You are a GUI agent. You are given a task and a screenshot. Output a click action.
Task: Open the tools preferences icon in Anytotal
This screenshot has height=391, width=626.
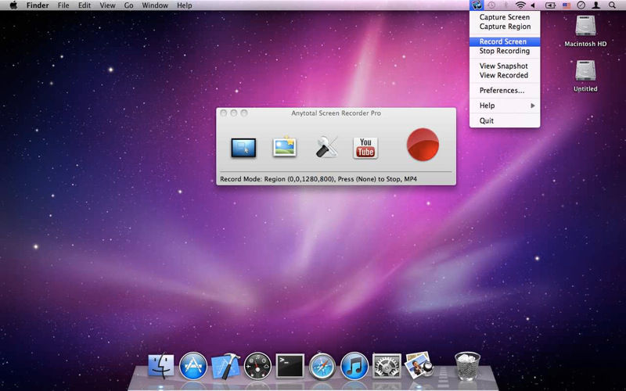[326, 147]
